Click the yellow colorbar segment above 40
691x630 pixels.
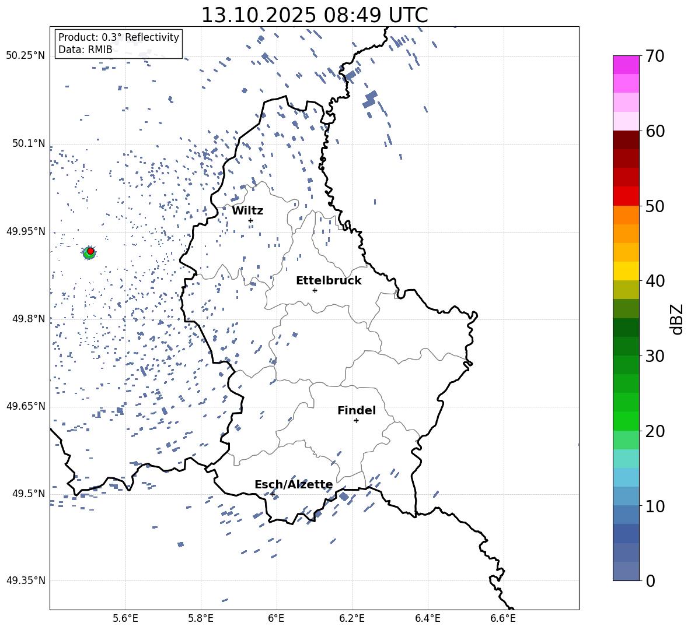pos(626,271)
